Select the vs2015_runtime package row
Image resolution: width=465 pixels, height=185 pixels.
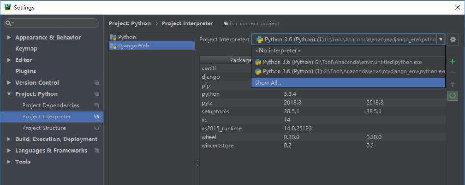[x=323, y=129]
